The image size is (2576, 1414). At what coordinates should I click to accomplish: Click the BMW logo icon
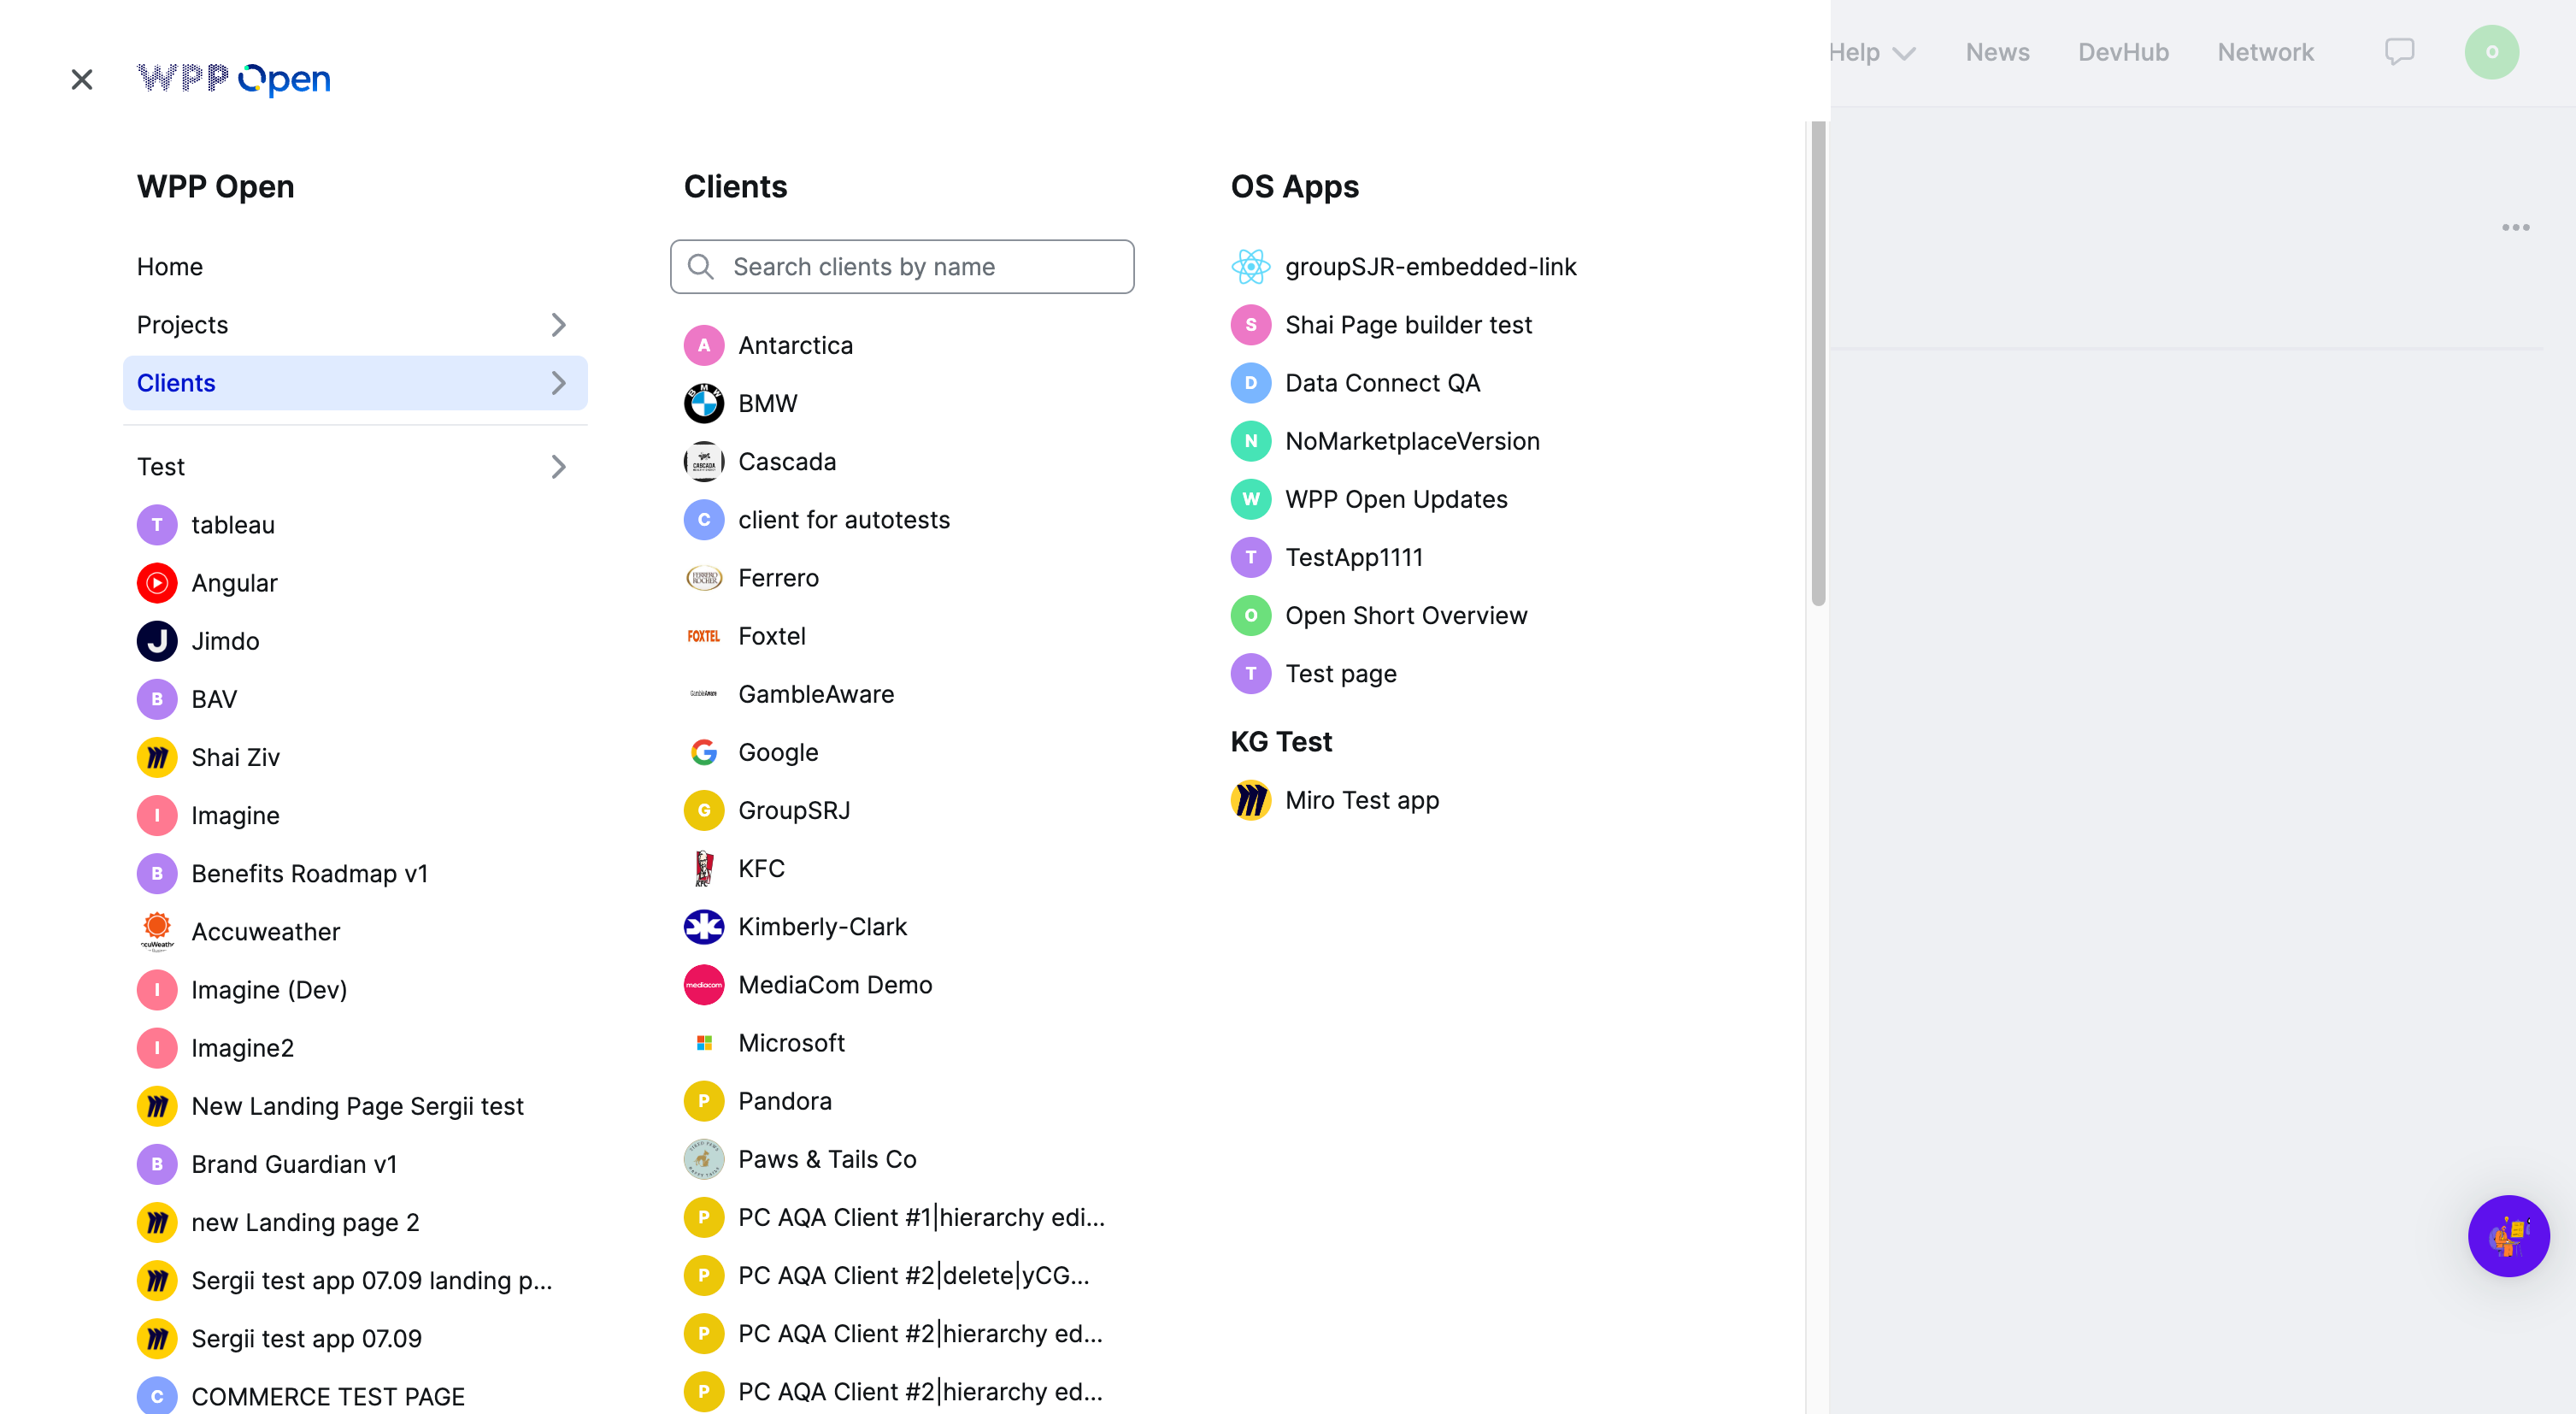(x=703, y=403)
